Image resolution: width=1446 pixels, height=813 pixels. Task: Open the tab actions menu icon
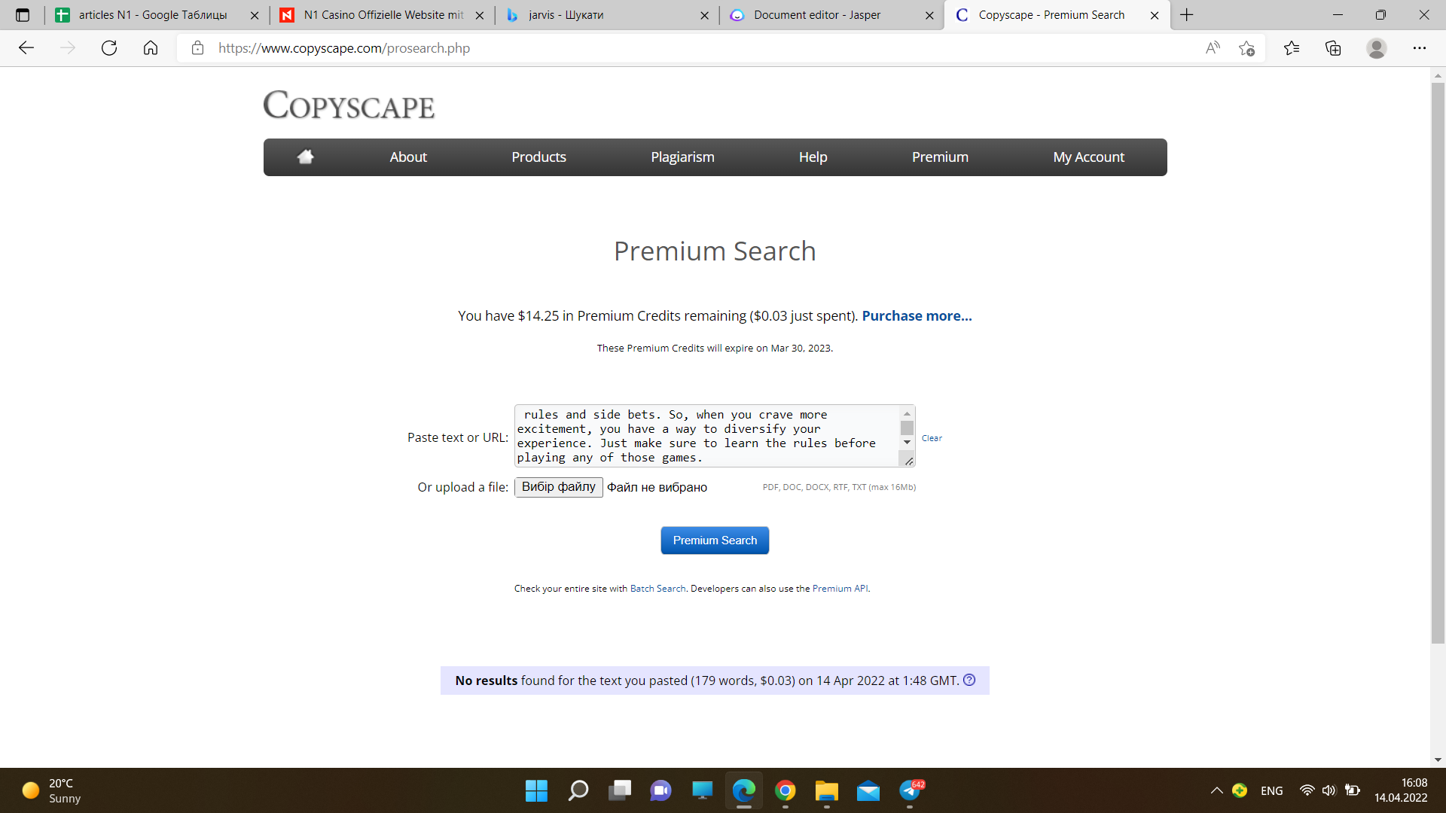coord(23,15)
